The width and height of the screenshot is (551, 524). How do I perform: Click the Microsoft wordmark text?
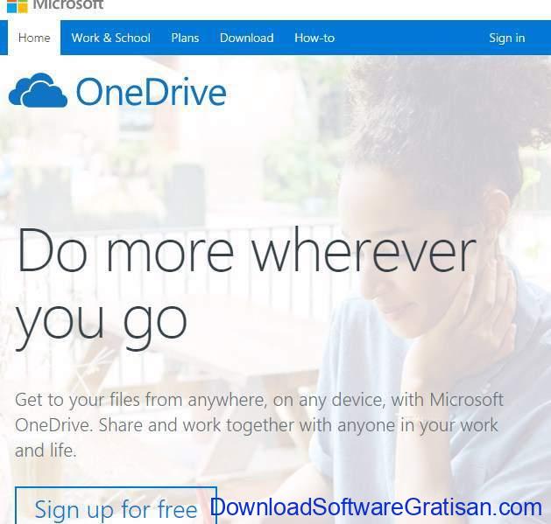coord(68,5)
